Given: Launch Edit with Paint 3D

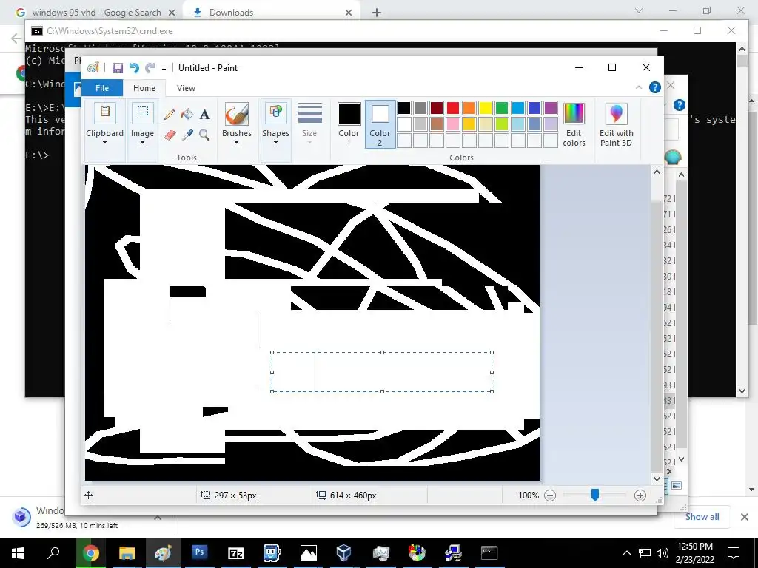Looking at the screenshot, I should click(x=616, y=124).
